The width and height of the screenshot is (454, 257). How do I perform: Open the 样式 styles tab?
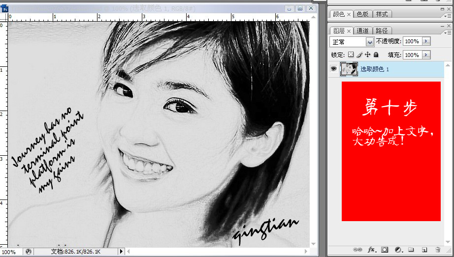(x=381, y=14)
